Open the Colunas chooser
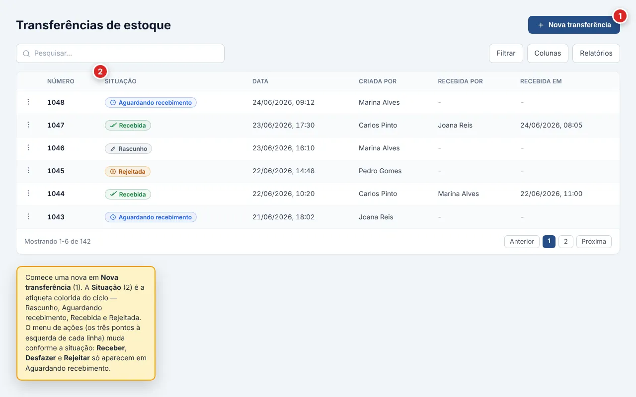Image resolution: width=636 pixels, height=397 pixels. (x=548, y=53)
